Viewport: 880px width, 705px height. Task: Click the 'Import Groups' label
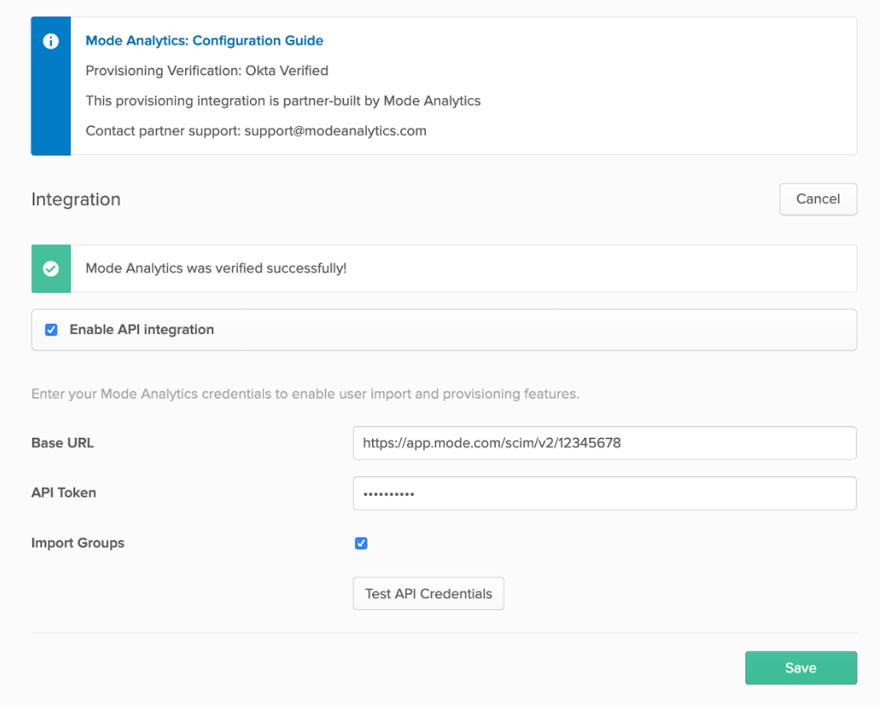point(77,543)
